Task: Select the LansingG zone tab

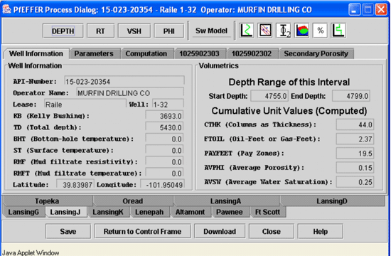Action: [x=23, y=212]
